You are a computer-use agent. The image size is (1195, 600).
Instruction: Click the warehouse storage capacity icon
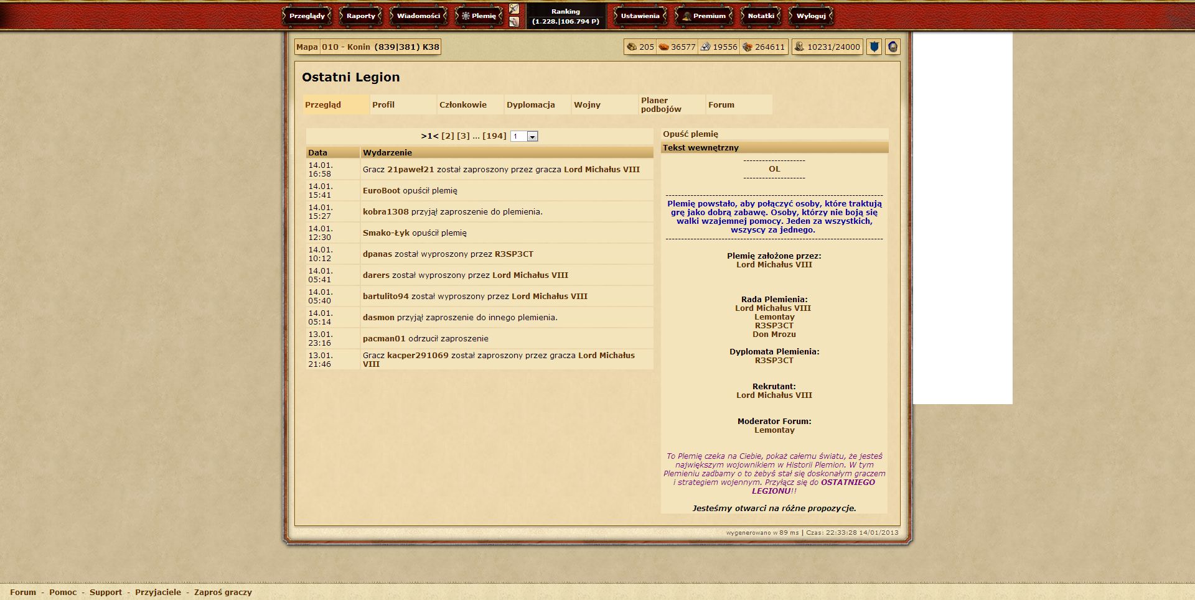747,47
